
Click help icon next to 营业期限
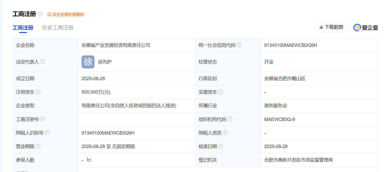tap(38, 146)
